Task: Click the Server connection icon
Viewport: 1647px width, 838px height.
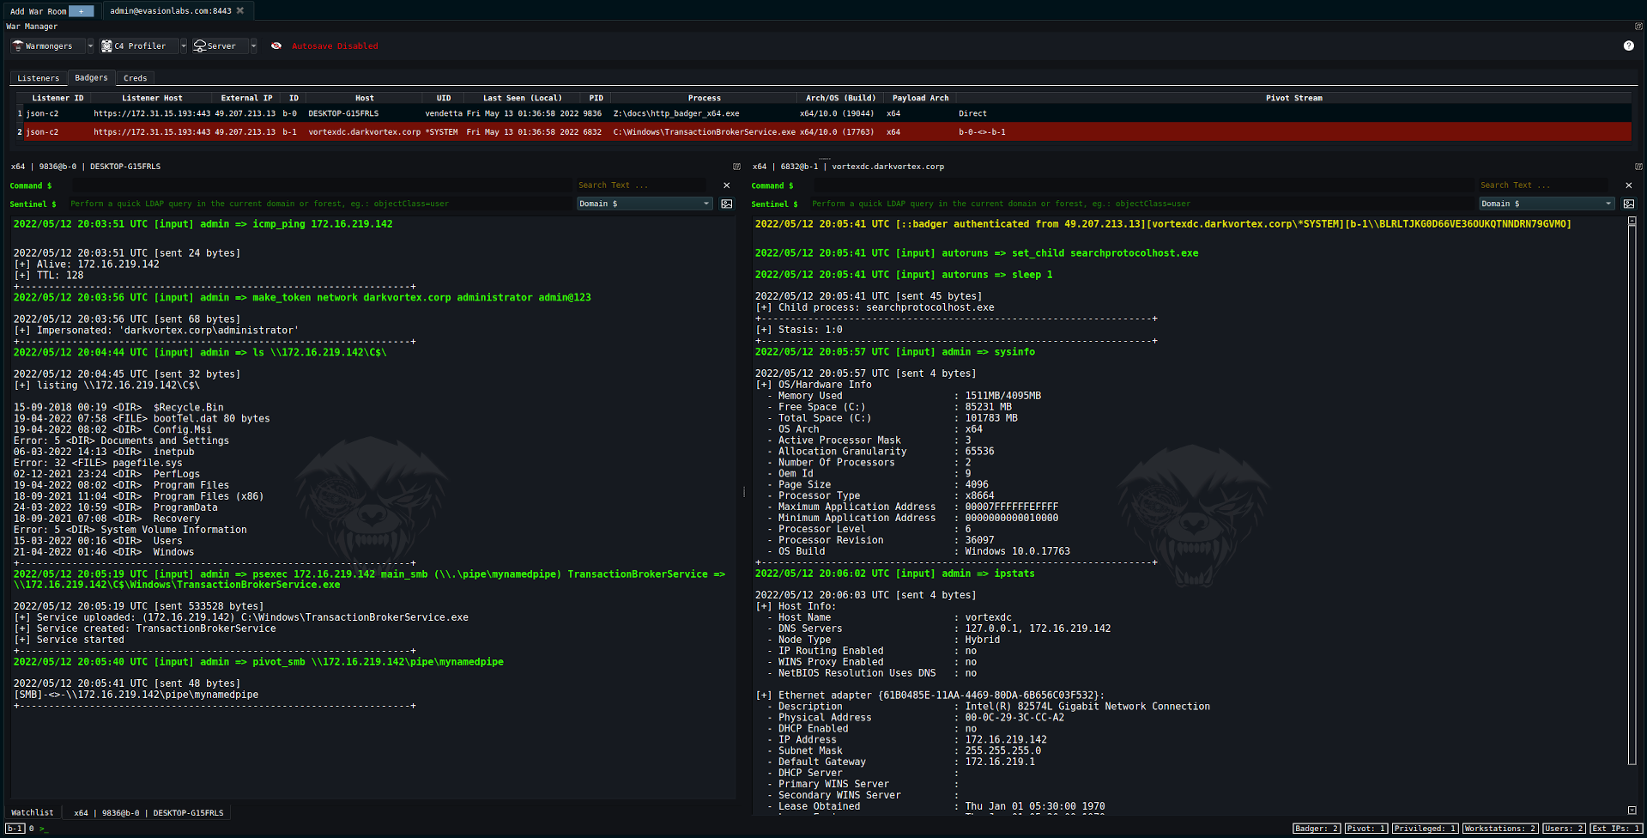Action: (x=199, y=46)
